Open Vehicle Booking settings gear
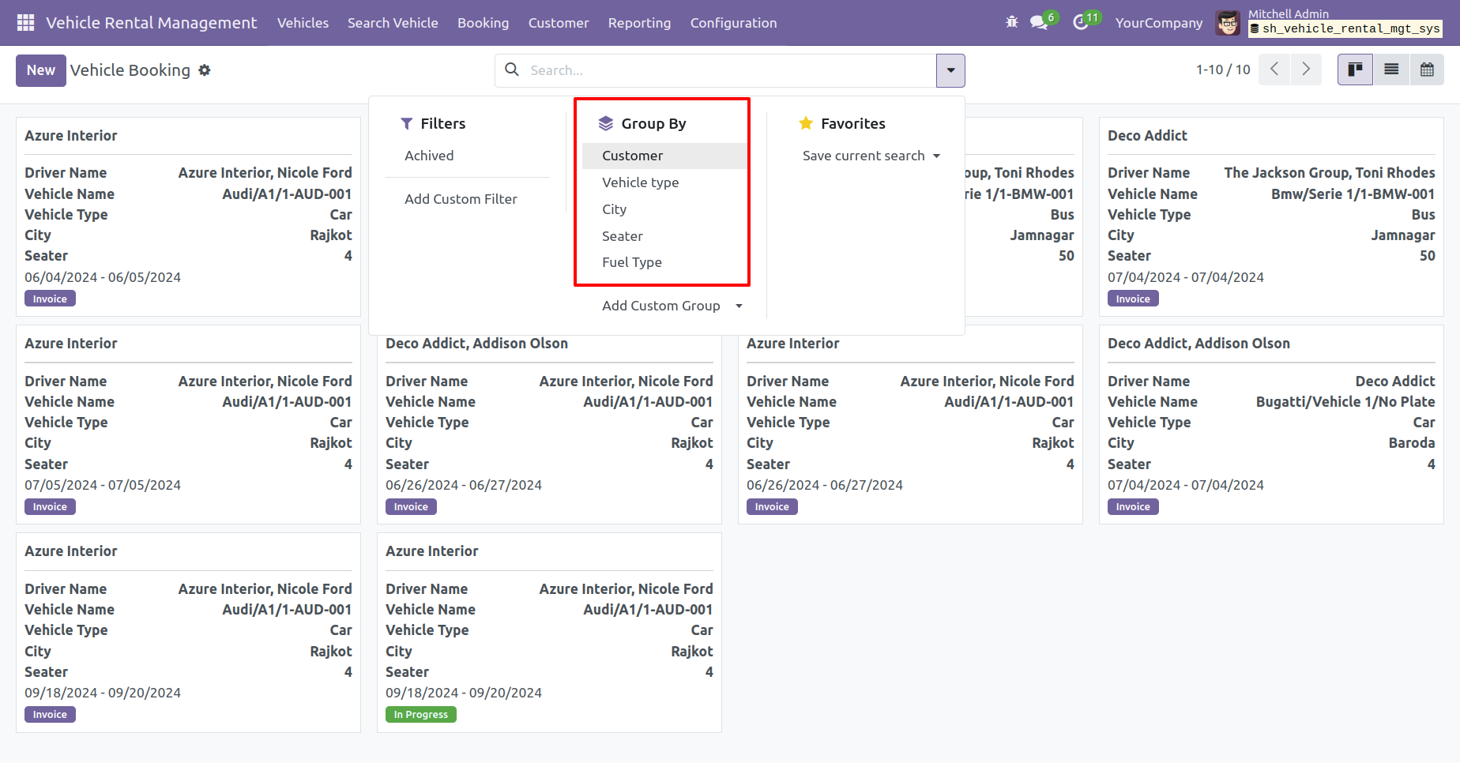Screen dimensions: 1460x763 click(x=205, y=70)
